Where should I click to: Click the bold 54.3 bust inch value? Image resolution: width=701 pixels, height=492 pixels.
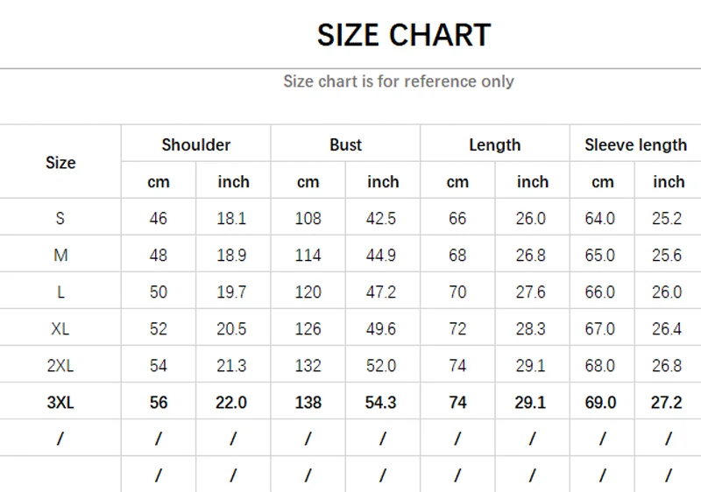(x=381, y=402)
